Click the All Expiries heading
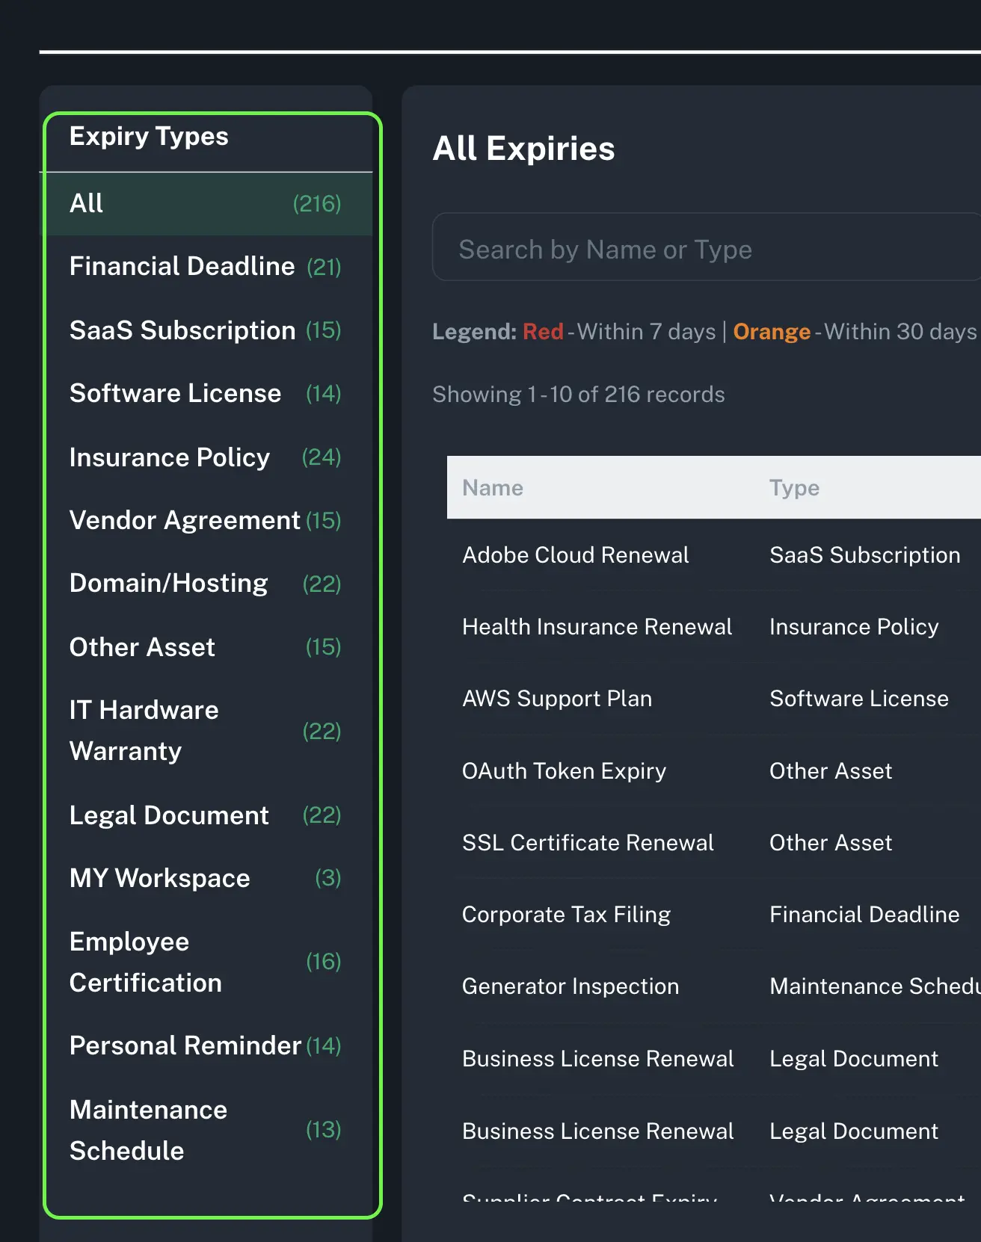Image resolution: width=981 pixels, height=1242 pixels. [x=524, y=149]
